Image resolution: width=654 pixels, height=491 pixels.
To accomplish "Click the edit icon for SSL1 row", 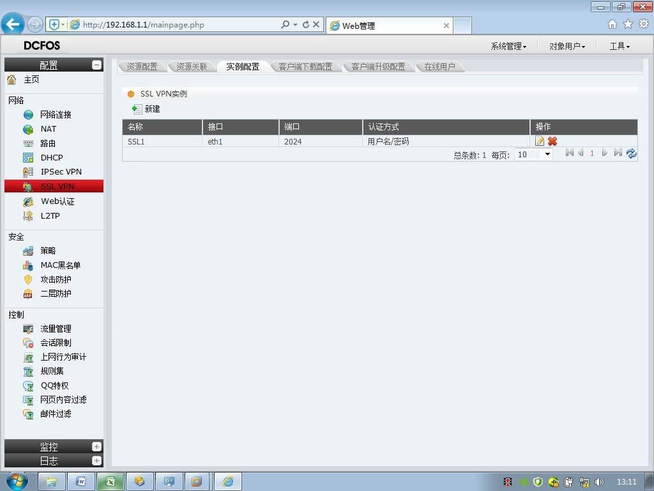I will click(540, 141).
